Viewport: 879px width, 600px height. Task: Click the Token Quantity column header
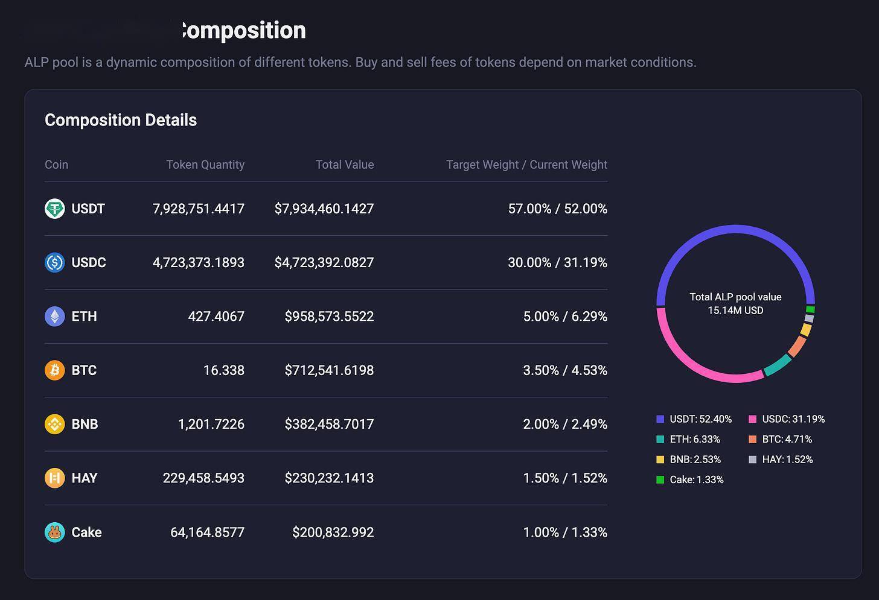(205, 165)
